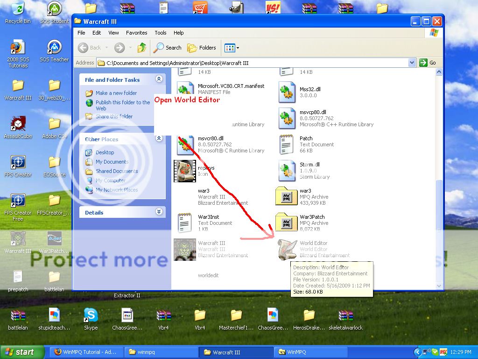Open the Help menu
Screen dimensions: 478x359
[179, 33]
